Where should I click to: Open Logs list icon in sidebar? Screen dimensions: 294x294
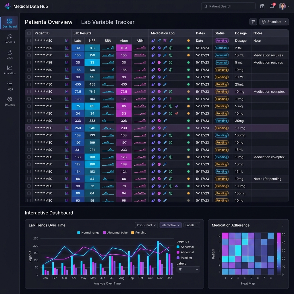[10, 86]
